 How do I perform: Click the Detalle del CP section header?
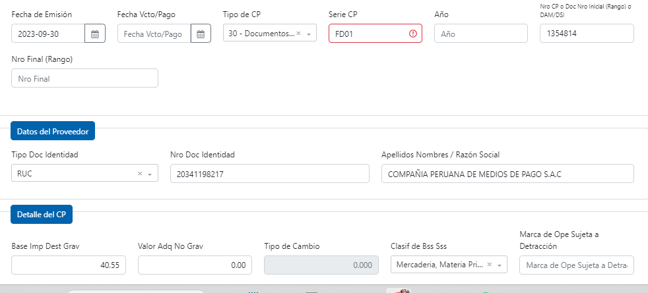point(42,214)
